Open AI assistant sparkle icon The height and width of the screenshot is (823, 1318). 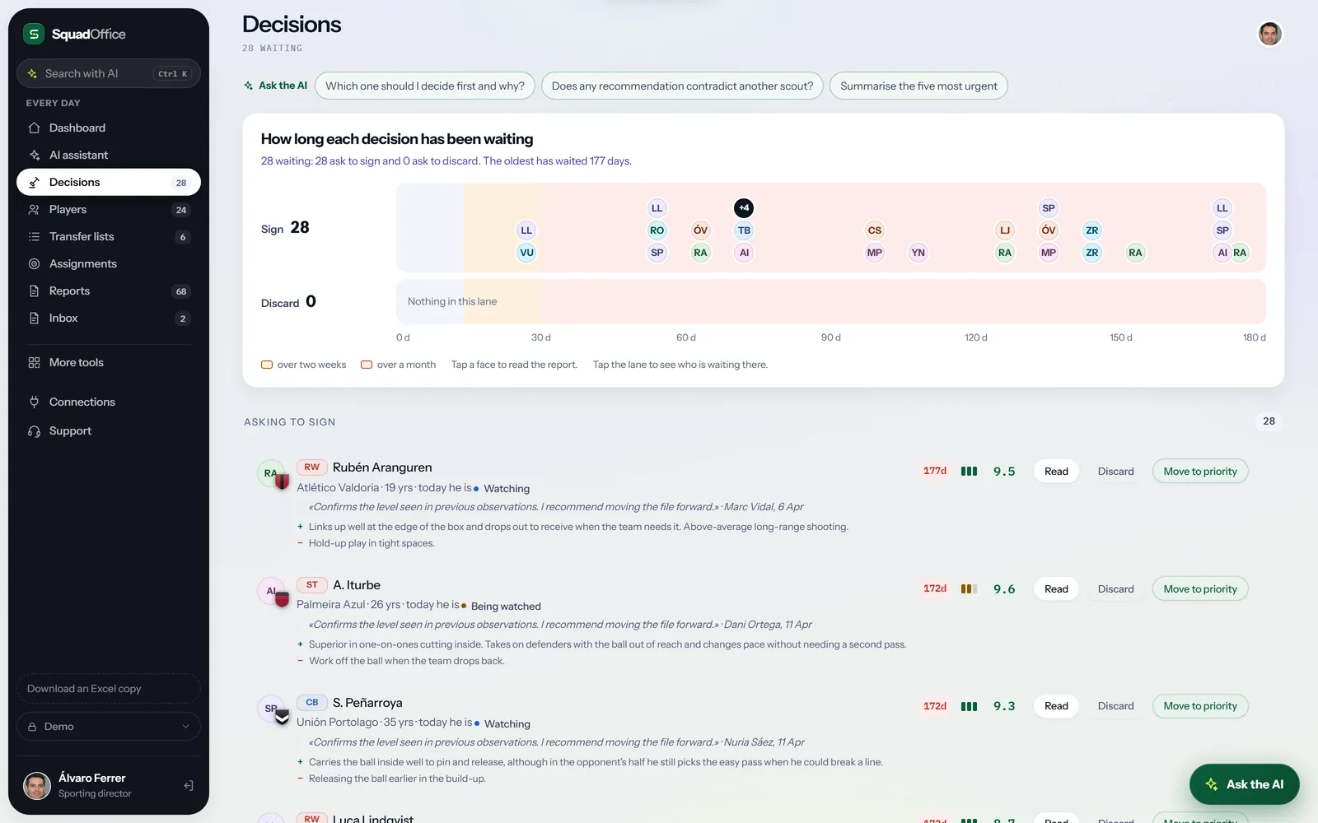pyautogui.click(x=34, y=155)
